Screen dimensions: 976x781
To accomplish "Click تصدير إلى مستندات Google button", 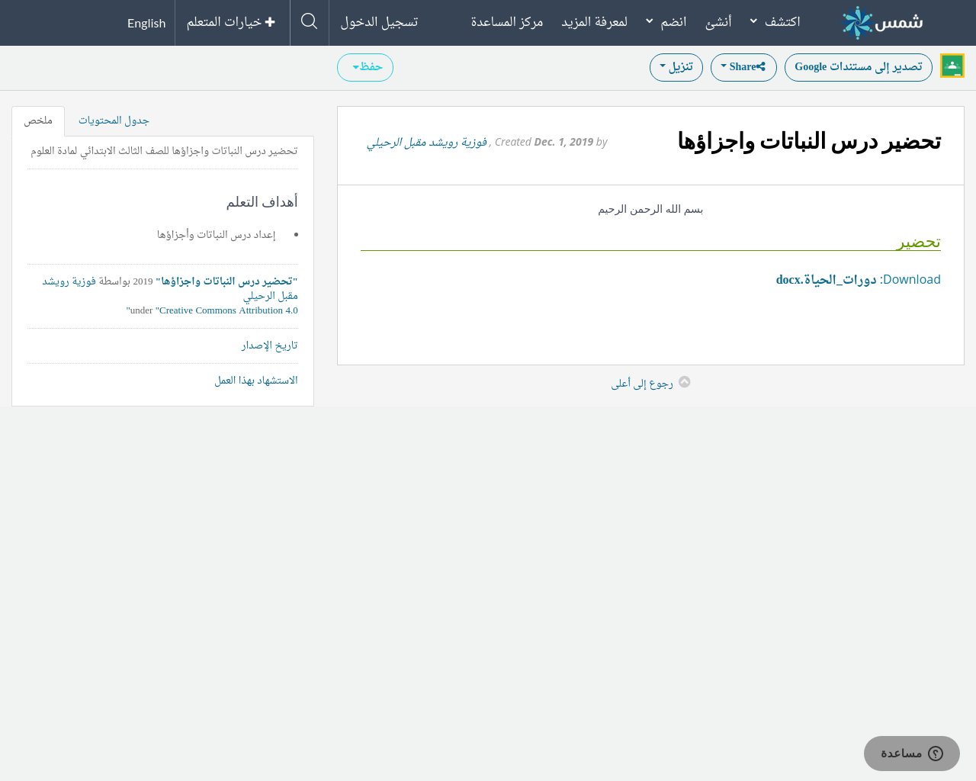I will (858, 67).
